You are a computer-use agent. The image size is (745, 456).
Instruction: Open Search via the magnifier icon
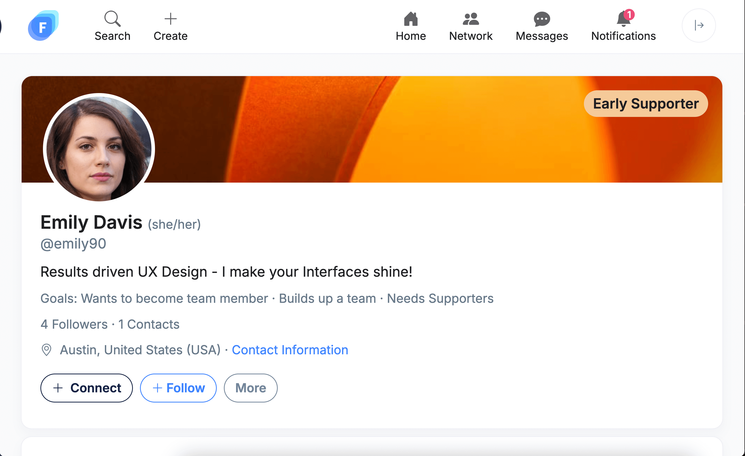[x=113, y=19]
